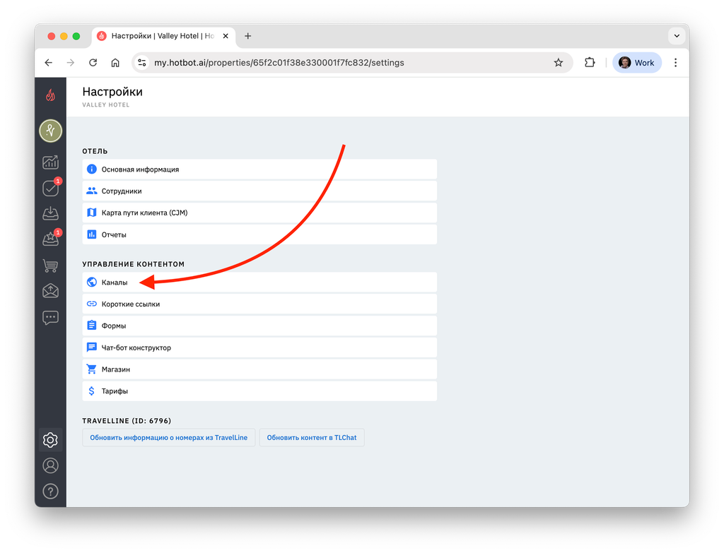
Task: View site information icon in address bar
Action: tap(141, 63)
